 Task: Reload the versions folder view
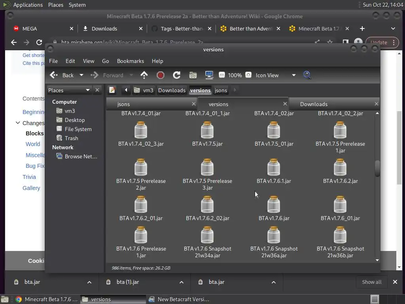tap(176, 75)
